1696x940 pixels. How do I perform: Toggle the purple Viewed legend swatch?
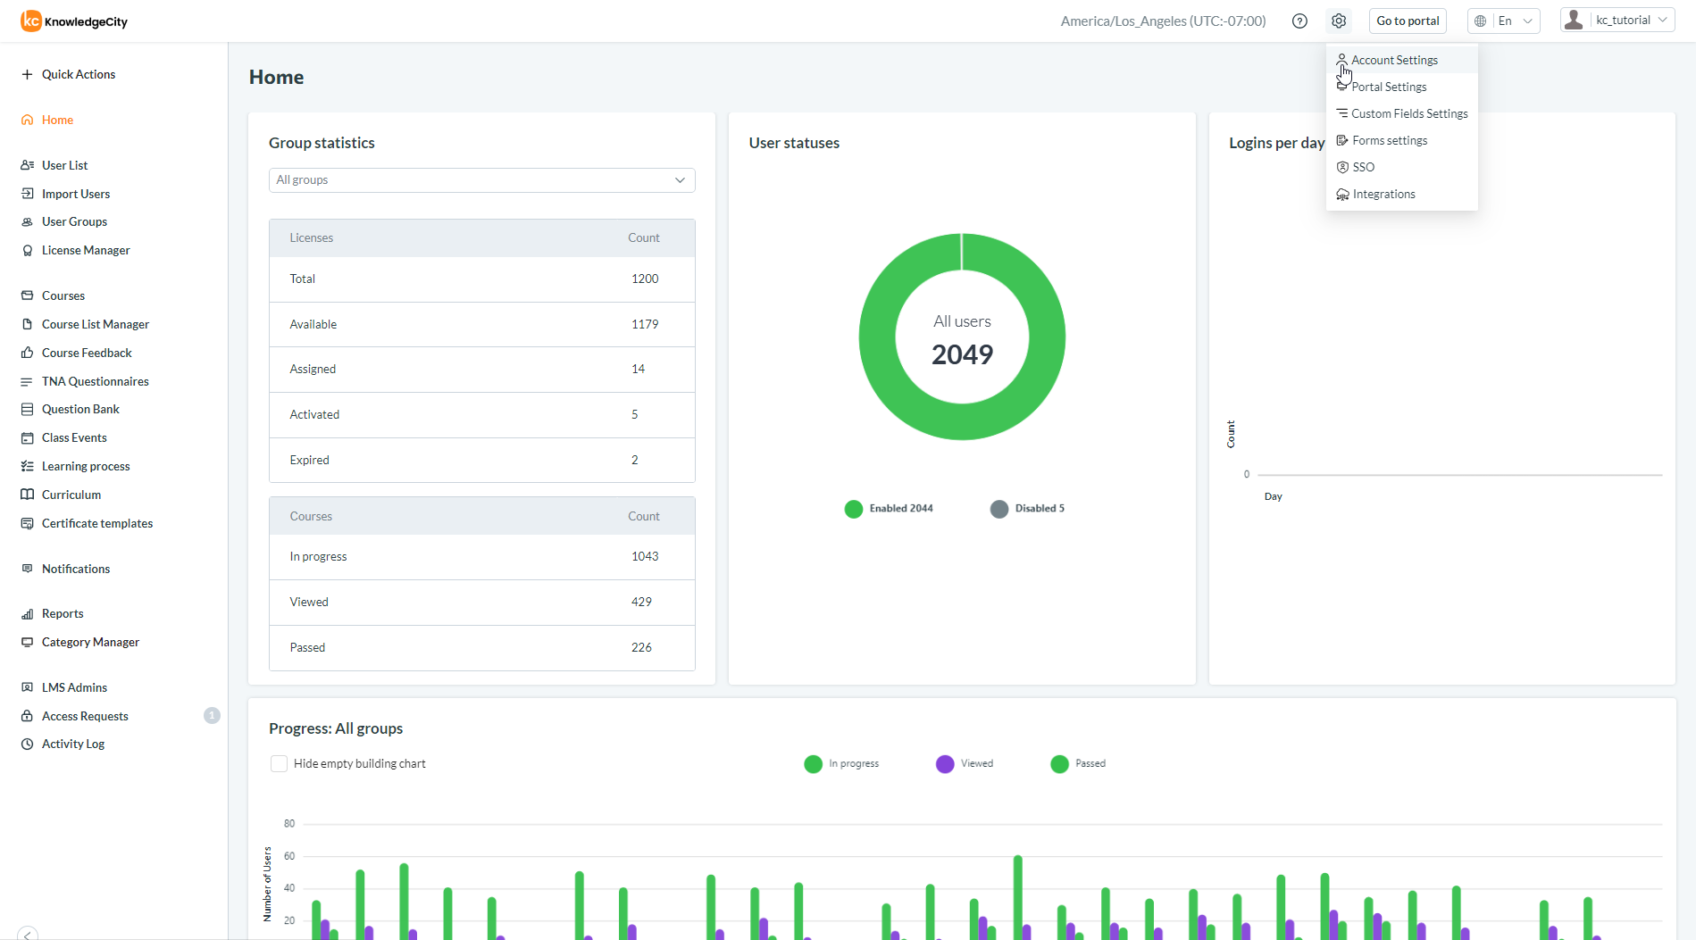coord(945,763)
